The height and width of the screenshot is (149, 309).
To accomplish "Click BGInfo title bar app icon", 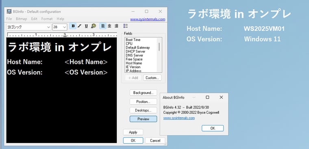I will pyautogui.click(x=9, y=11).
